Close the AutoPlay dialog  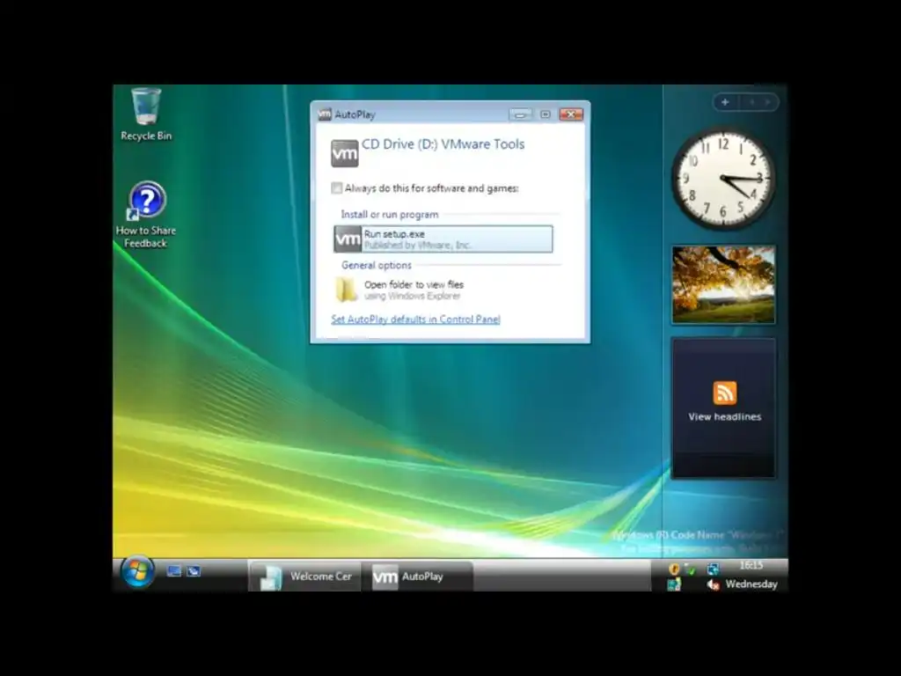tap(570, 114)
